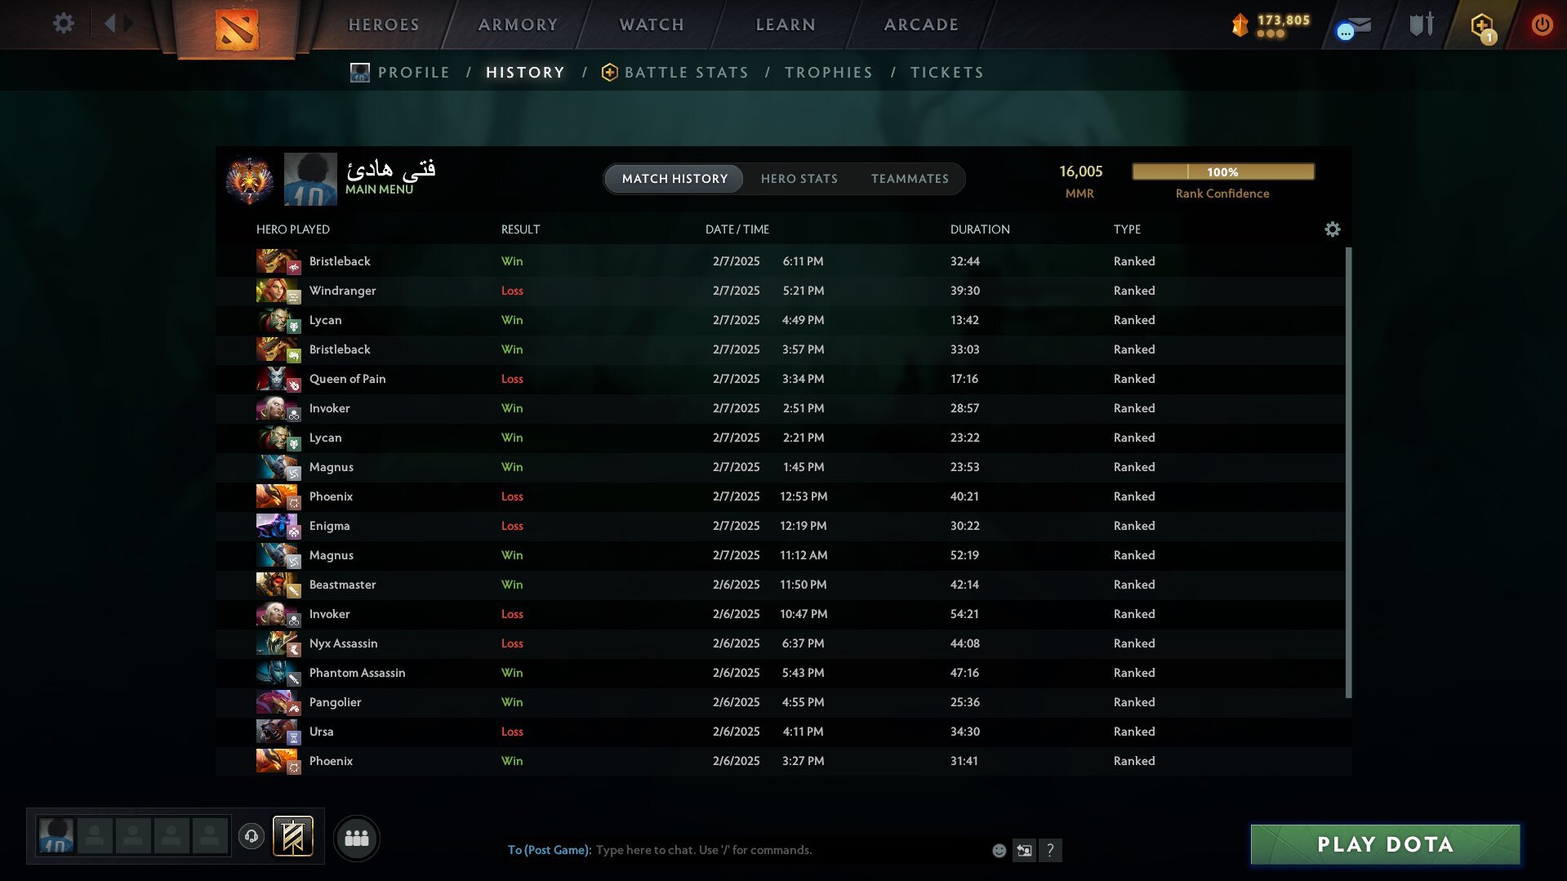Viewport: 1567px width, 881px height.
Task: Click the HERO PLAYED column header
Action: [293, 229]
